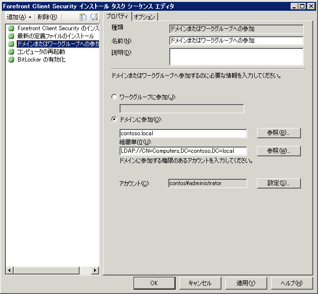318x294 pixels.
Task: Select the ドメインに参加(O) radio button
Action: click(114, 119)
